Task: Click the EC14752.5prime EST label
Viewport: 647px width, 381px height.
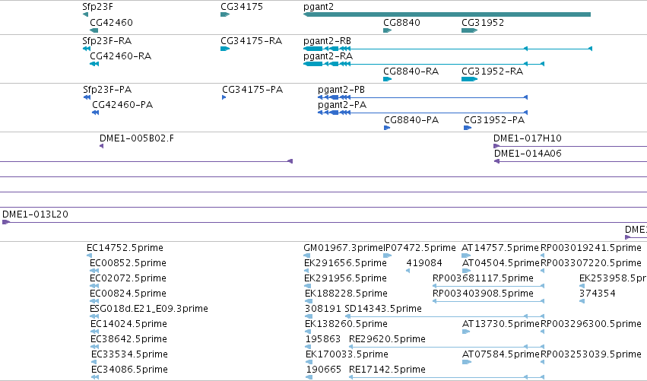Action: click(x=125, y=248)
